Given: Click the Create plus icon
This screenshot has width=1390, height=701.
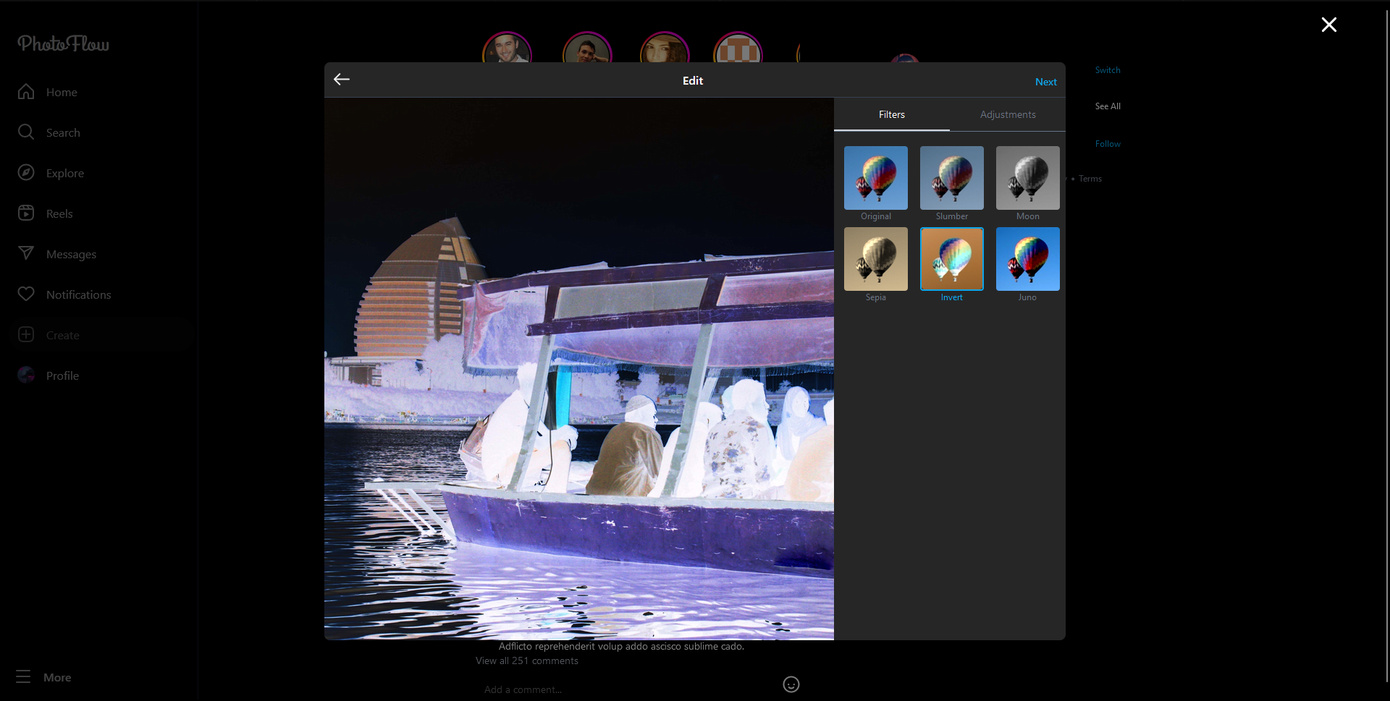Looking at the screenshot, I should click(26, 335).
